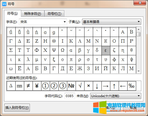This screenshot has width=148, height=116.
Task: Choose the ǜ character with grave
Action: click(28, 32)
